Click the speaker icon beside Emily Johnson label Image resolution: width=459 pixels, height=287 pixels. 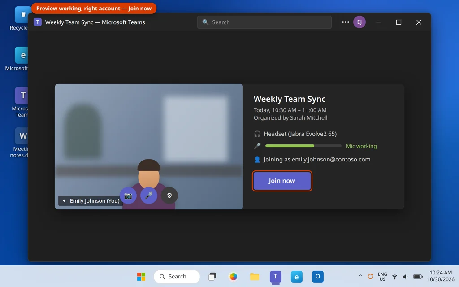[64, 201]
